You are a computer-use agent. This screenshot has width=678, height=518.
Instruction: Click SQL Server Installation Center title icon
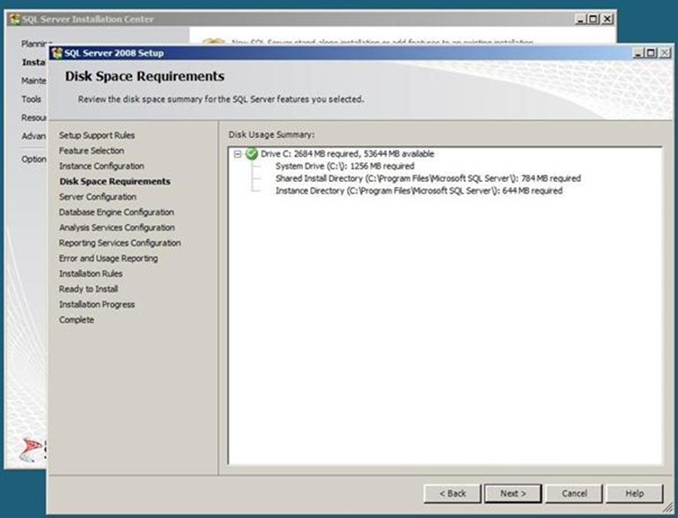click(15, 19)
